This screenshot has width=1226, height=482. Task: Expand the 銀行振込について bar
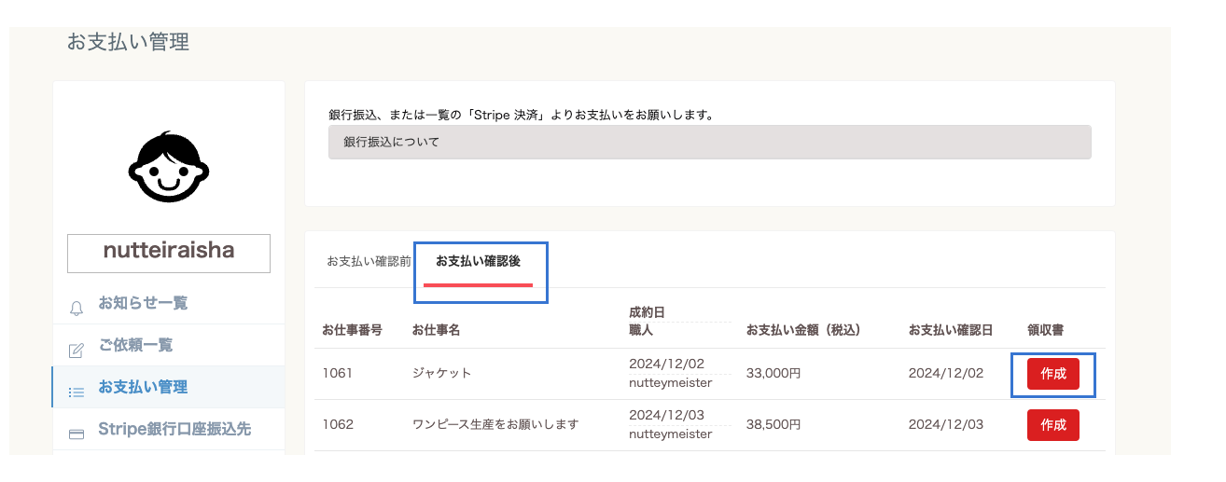pyautogui.click(x=709, y=143)
